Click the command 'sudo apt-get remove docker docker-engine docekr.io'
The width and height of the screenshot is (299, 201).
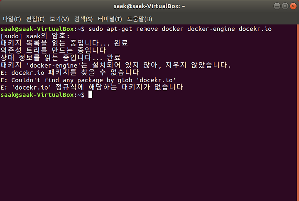click(180, 29)
